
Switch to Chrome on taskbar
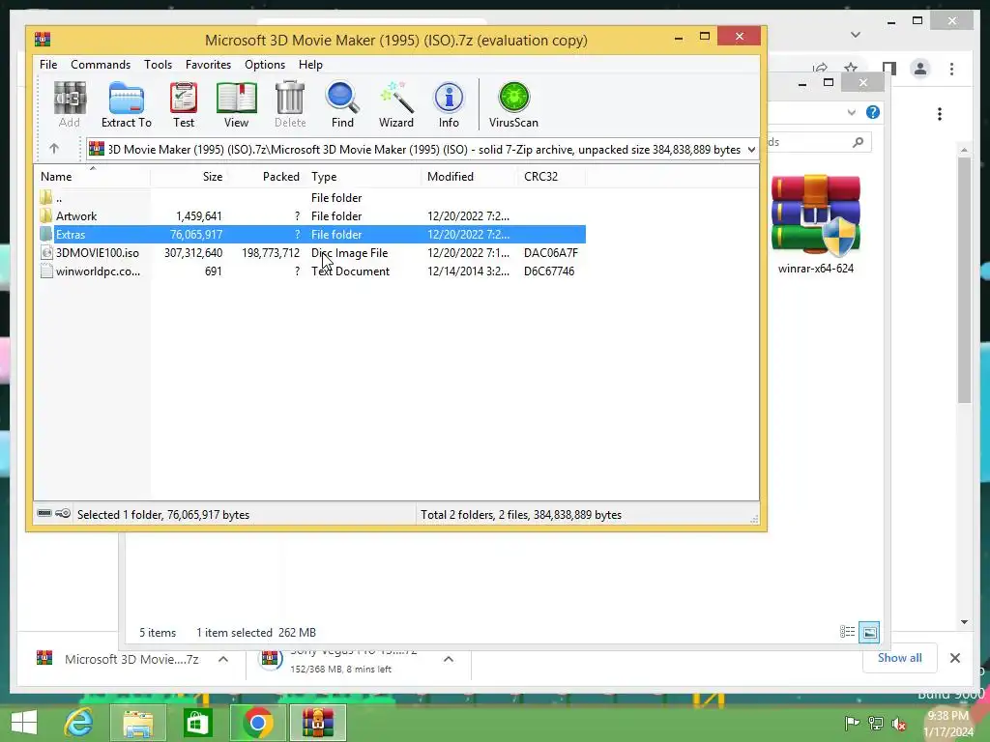257,722
